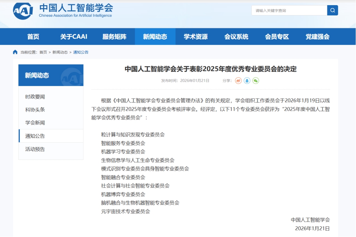Open the 关于CAAI navigation menu

click(74, 37)
